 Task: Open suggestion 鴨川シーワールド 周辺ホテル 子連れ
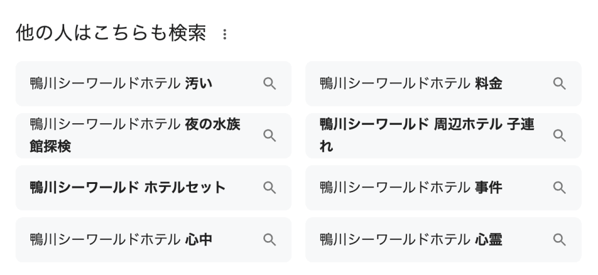pyautogui.click(x=444, y=135)
